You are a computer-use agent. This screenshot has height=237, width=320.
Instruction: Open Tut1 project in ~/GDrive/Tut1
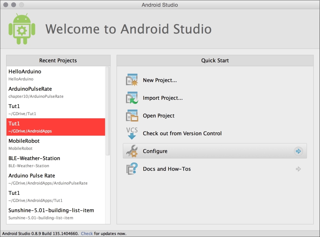56,109
